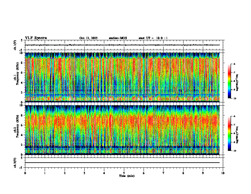
Task: Click the "-6" label on ch.1 colorbar
Action: click(234, 64)
